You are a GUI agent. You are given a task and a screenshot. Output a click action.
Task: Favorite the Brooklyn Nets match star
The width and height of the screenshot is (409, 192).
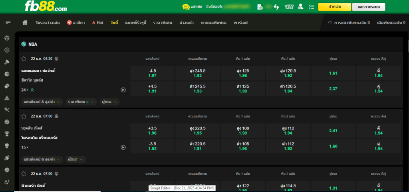coord(24,116)
